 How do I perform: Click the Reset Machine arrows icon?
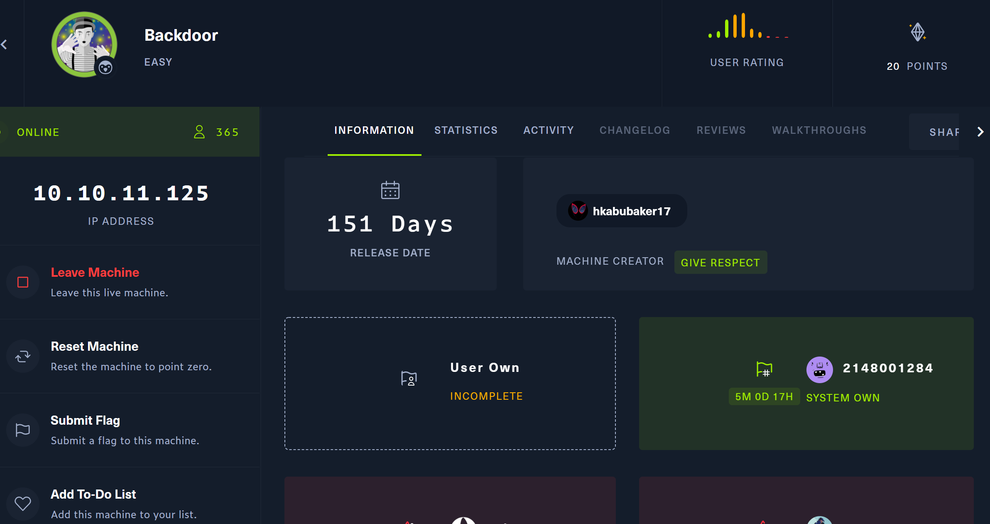[23, 356]
